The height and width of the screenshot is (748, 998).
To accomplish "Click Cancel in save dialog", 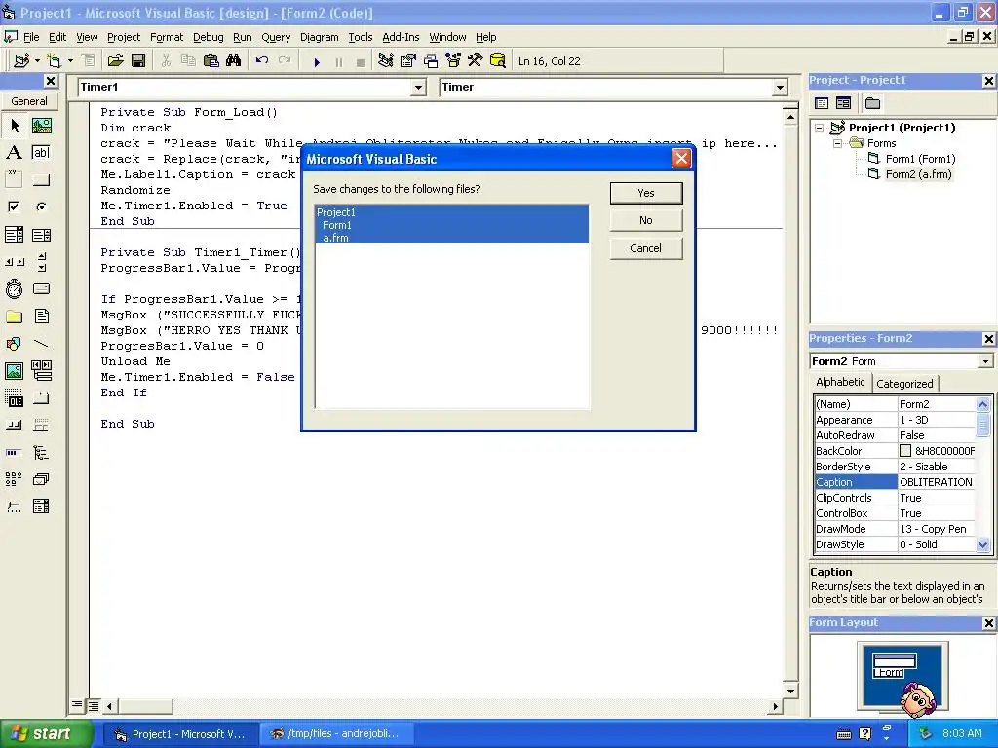I will [646, 248].
